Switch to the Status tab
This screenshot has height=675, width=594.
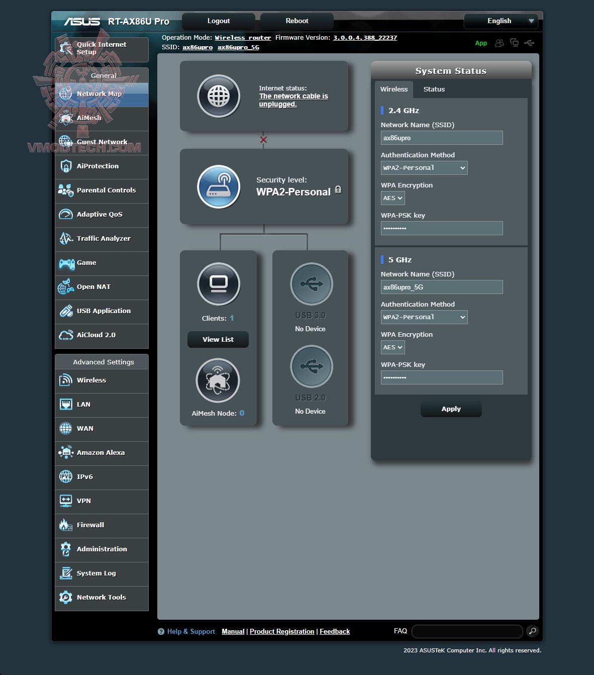tap(434, 89)
